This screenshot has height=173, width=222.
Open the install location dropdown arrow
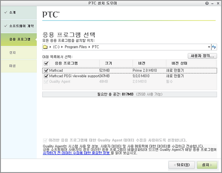pyautogui.click(x=209, y=47)
